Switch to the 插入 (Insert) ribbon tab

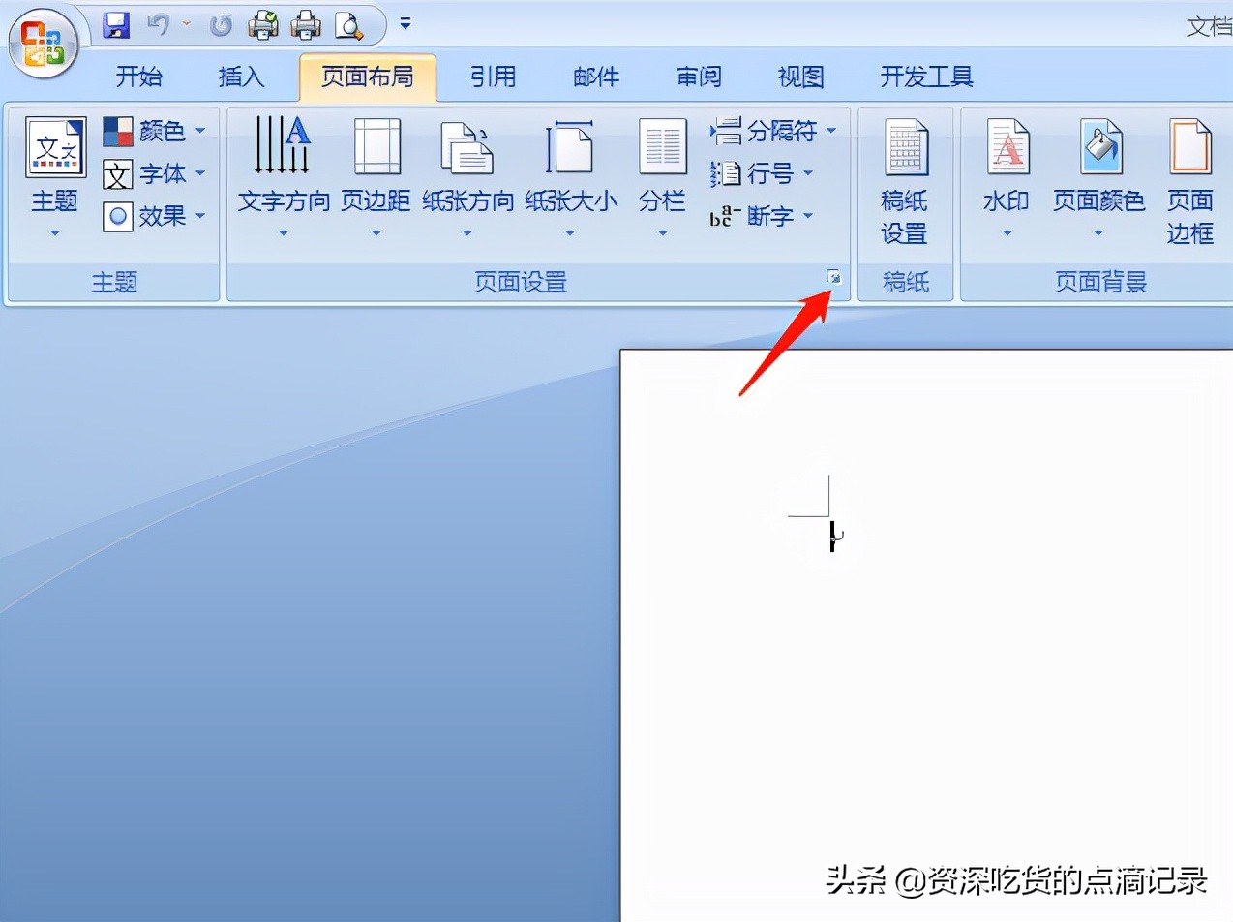point(241,77)
